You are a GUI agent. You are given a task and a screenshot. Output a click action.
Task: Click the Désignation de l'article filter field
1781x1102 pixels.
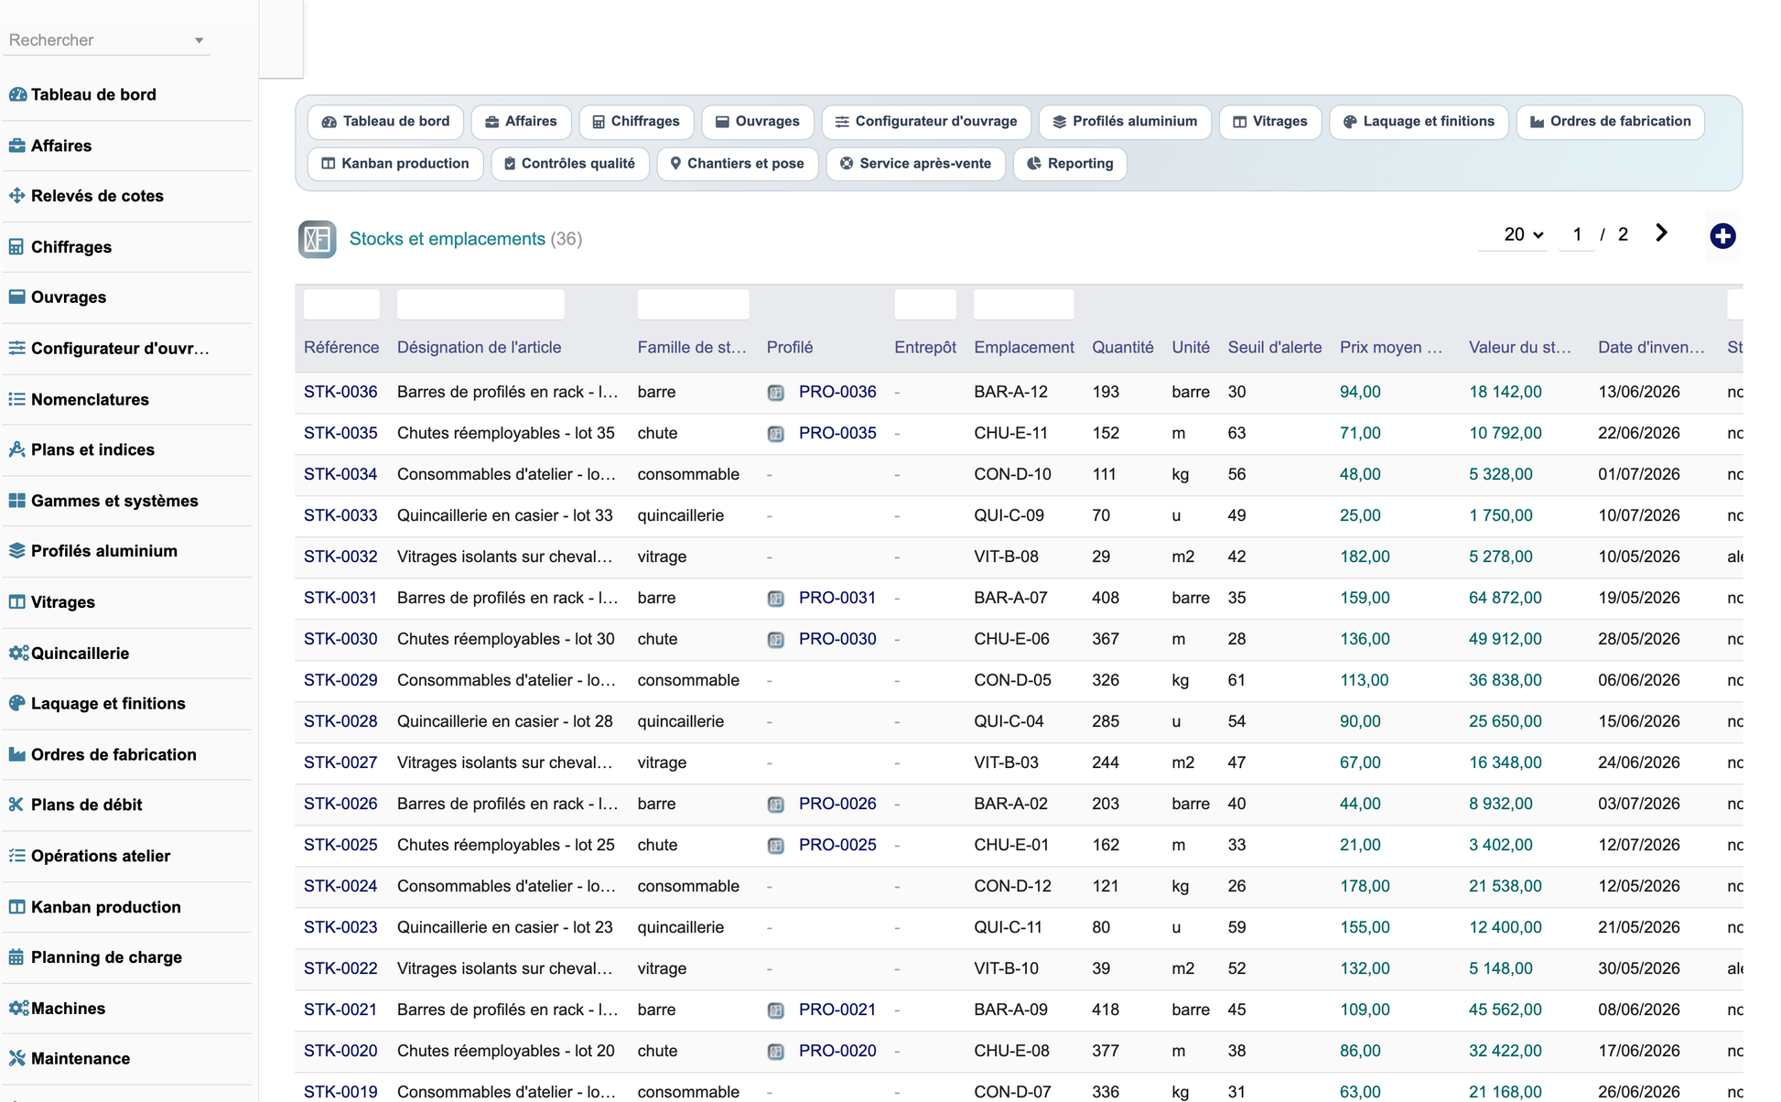click(x=480, y=304)
